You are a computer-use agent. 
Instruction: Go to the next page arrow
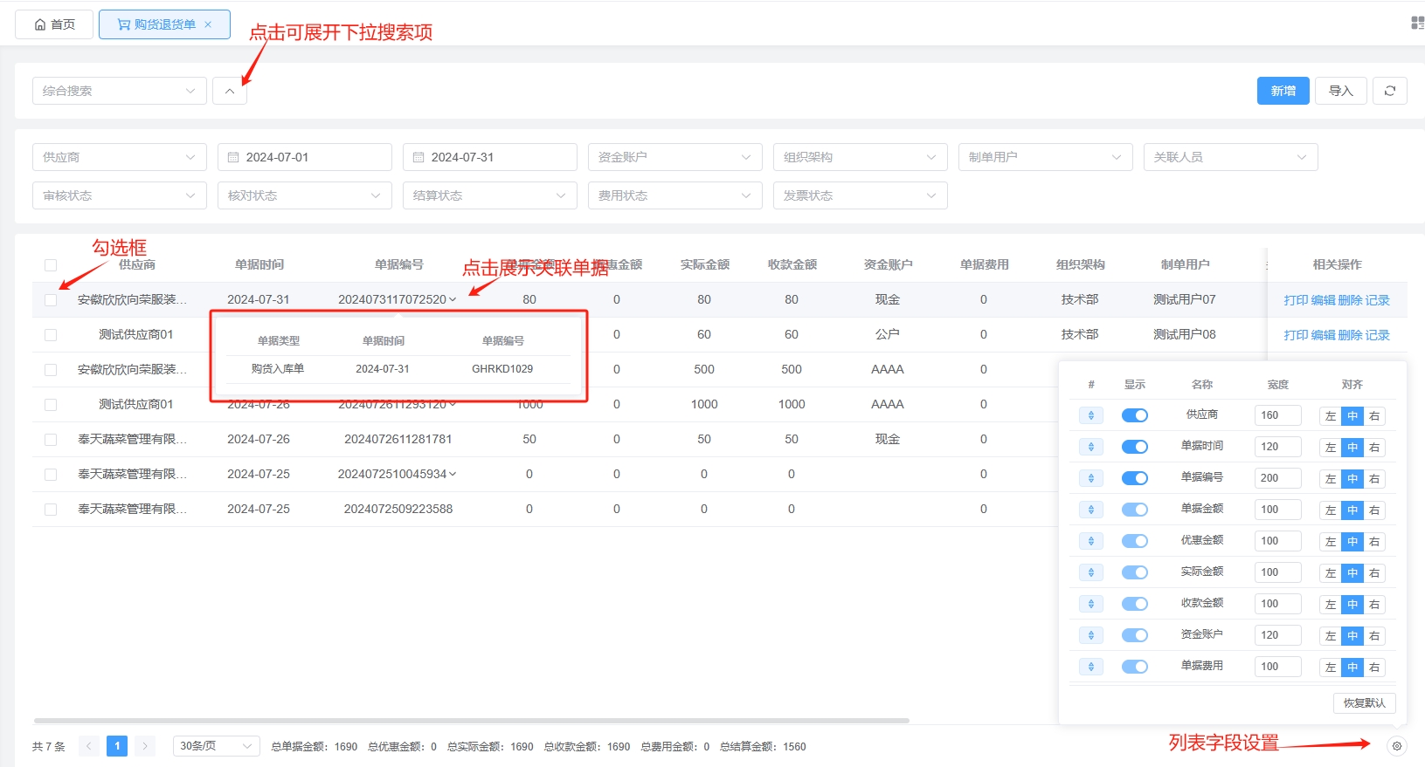145,746
